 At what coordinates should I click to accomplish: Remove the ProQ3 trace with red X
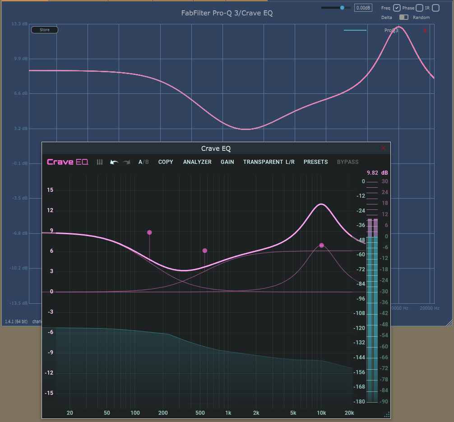point(425,30)
